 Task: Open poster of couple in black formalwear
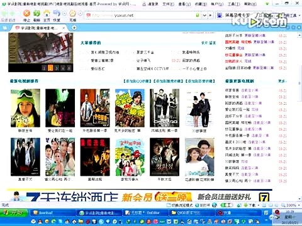[199, 108]
